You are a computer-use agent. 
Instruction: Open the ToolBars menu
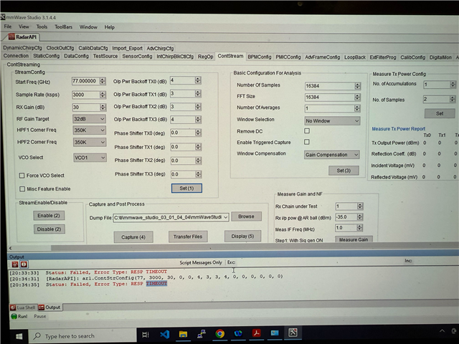64,27
